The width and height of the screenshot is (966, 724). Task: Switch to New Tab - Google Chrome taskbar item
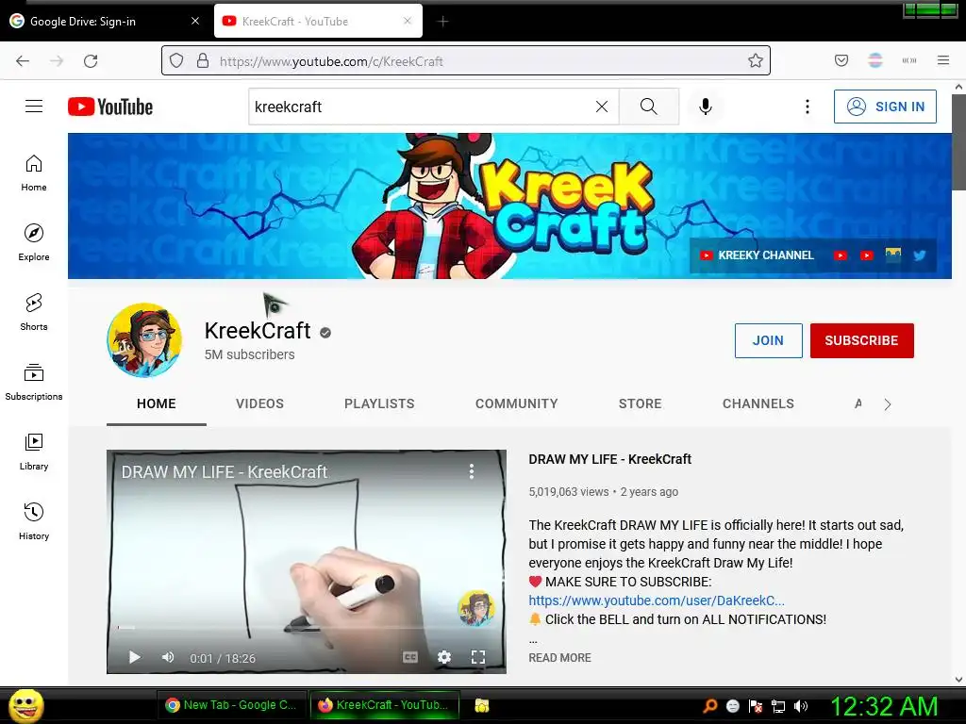pos(232,705)
